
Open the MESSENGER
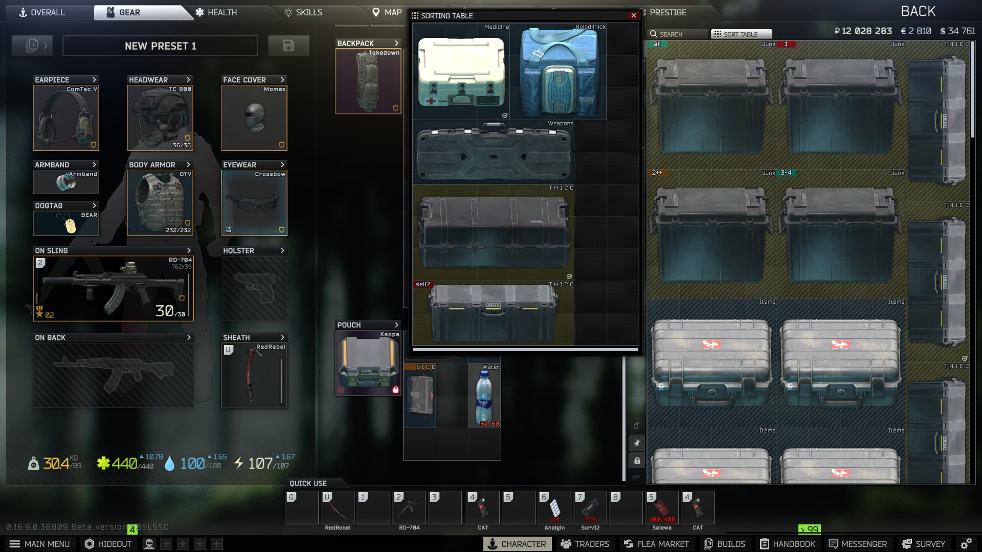coord(858,544)
